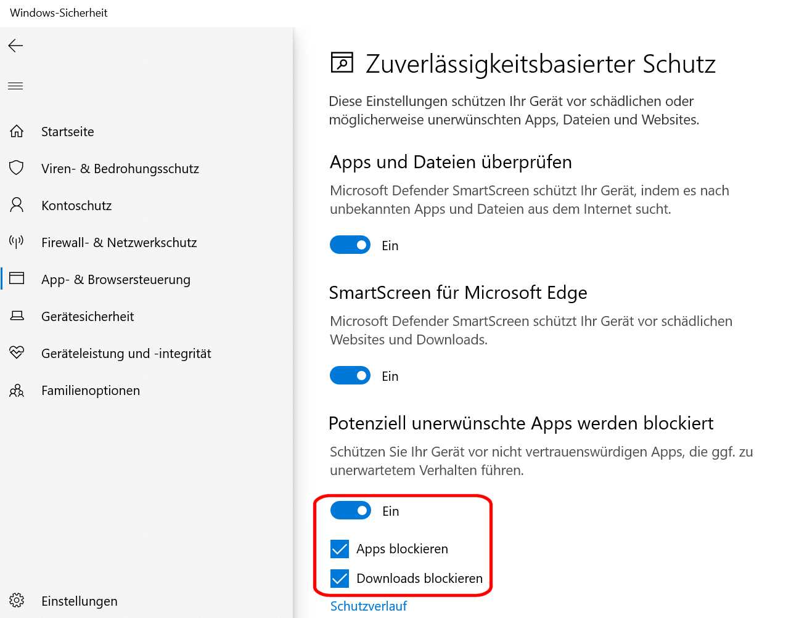Viewport: 799px width, 618px height.
Task: Uncheck Apps blockieren
Action: (340, 548)
